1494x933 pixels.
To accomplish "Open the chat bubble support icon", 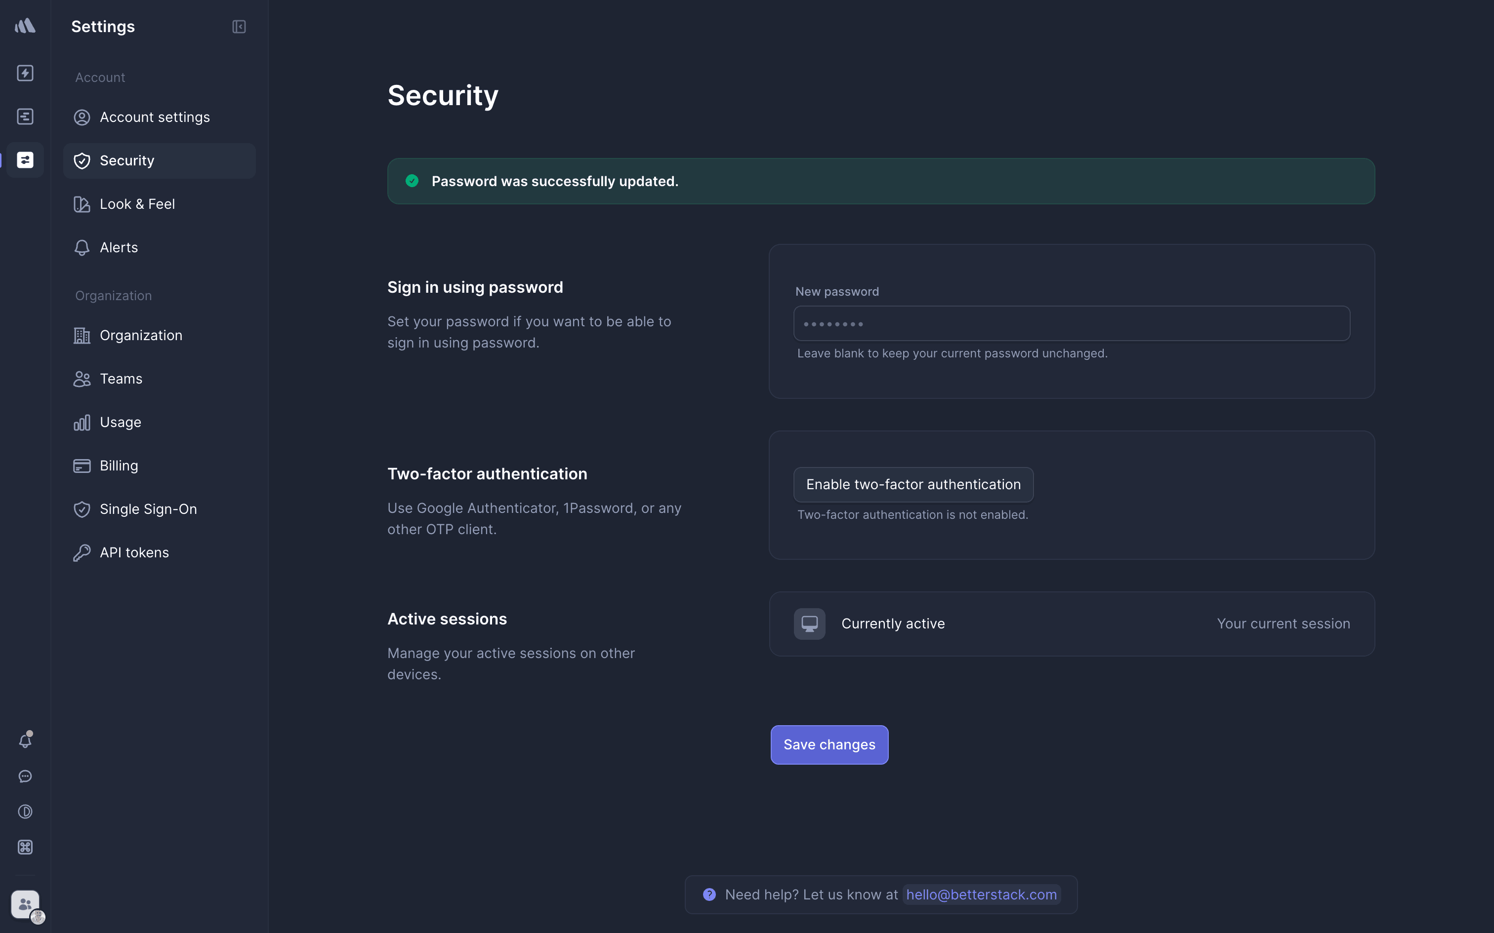I will (x=25, y=776).
